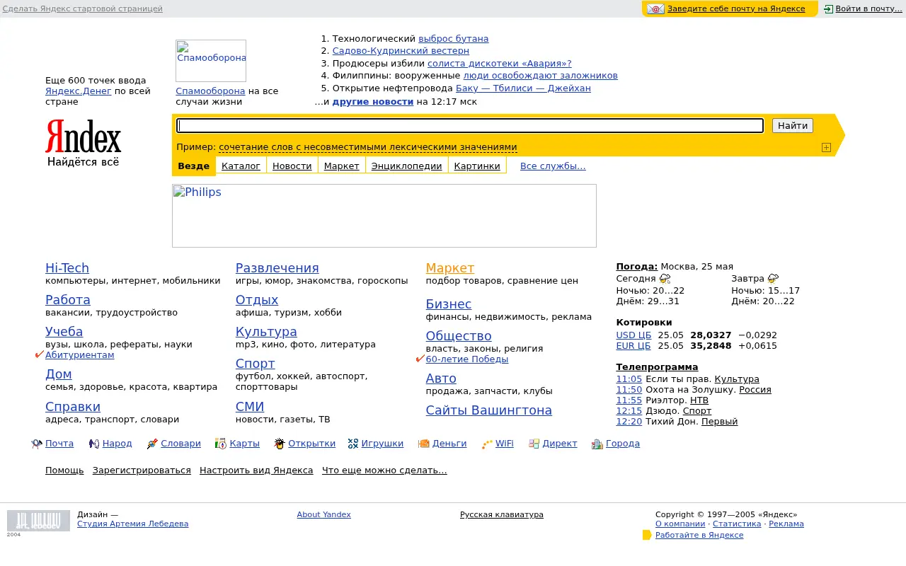Click Сделать Яндекс стартовой страницей
This screenshot has width=906, height=566.
(x=83, y=9)
